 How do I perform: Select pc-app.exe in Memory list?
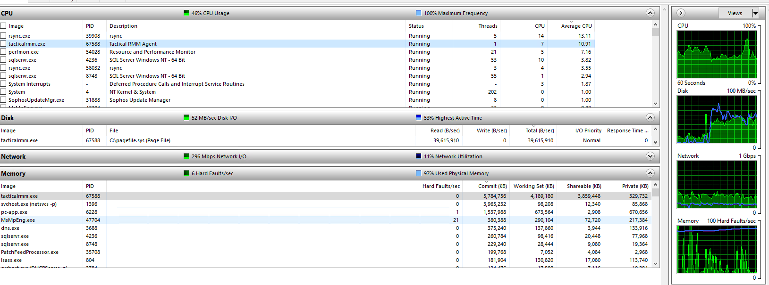tap(326, 212)
